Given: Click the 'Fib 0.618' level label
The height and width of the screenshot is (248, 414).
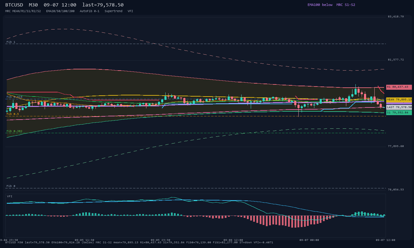Looking at the screenshot, I should click(x=14, y=97).
